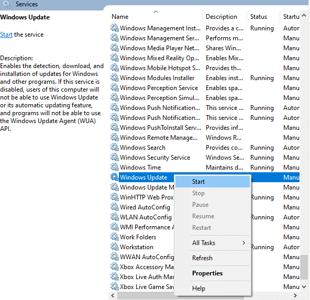Click the Services magnifier icon in header
The height and width of the screenshot is (300, 310).
coord(7,4)
